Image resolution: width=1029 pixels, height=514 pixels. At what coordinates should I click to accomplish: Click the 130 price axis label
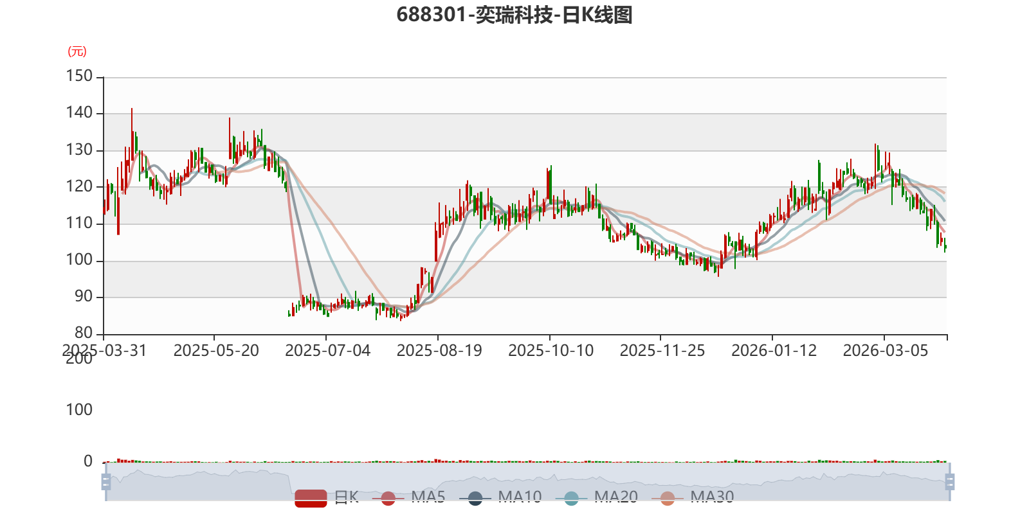[80, 150]
